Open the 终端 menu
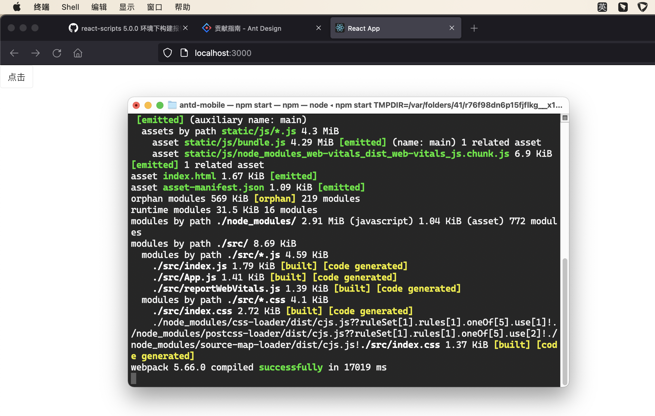Screen dimensions: 655x416 coord(41,7)
